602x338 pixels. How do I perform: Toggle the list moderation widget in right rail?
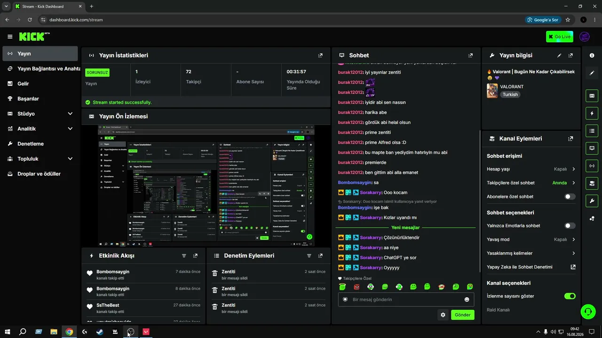pos(592,131)
